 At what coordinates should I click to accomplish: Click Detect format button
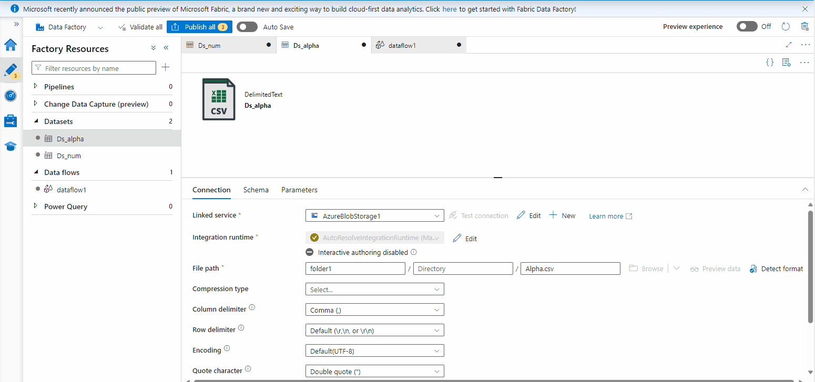[x=776, y=269]
